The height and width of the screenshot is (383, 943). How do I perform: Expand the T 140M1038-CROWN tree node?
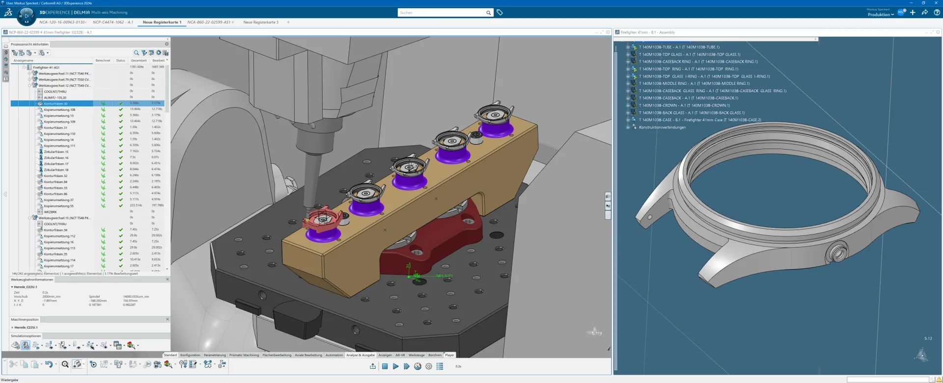pyautogui.click(x=628, y=105)
